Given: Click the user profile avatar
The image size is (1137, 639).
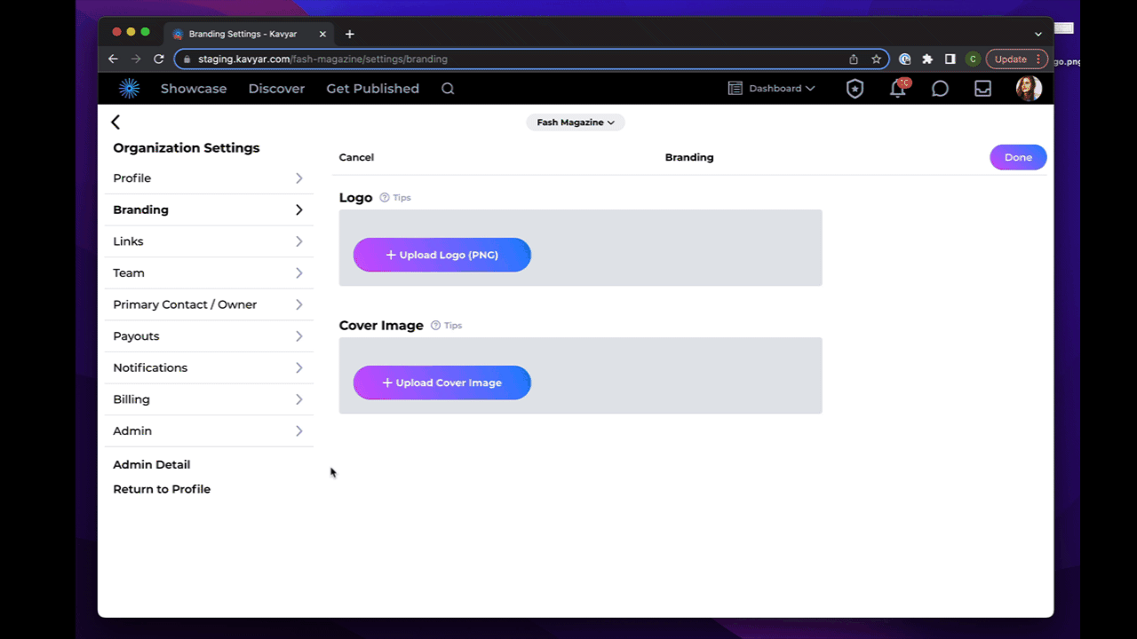Looking at the screenshot, I should click(x=1029, y=89).
